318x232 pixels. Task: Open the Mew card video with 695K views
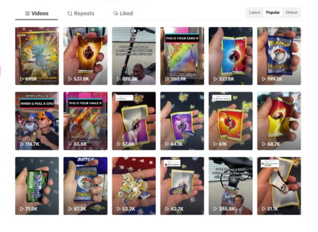(37, 56)
